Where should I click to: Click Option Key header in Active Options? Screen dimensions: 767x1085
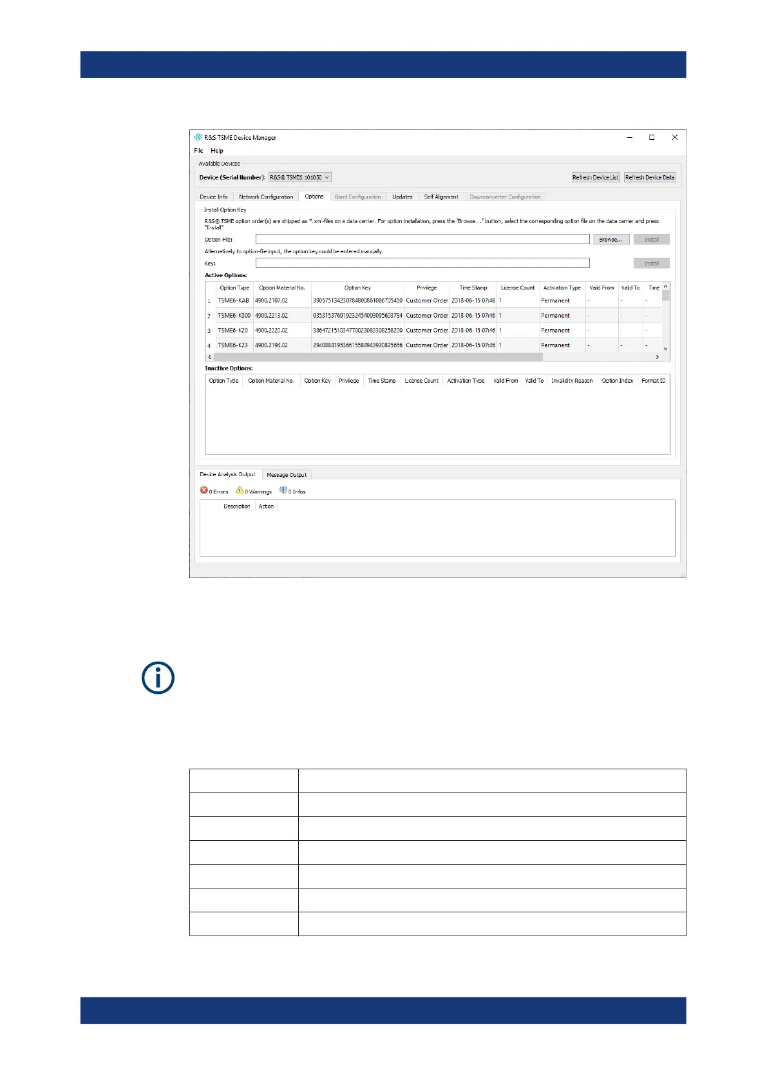pos(357,288)
